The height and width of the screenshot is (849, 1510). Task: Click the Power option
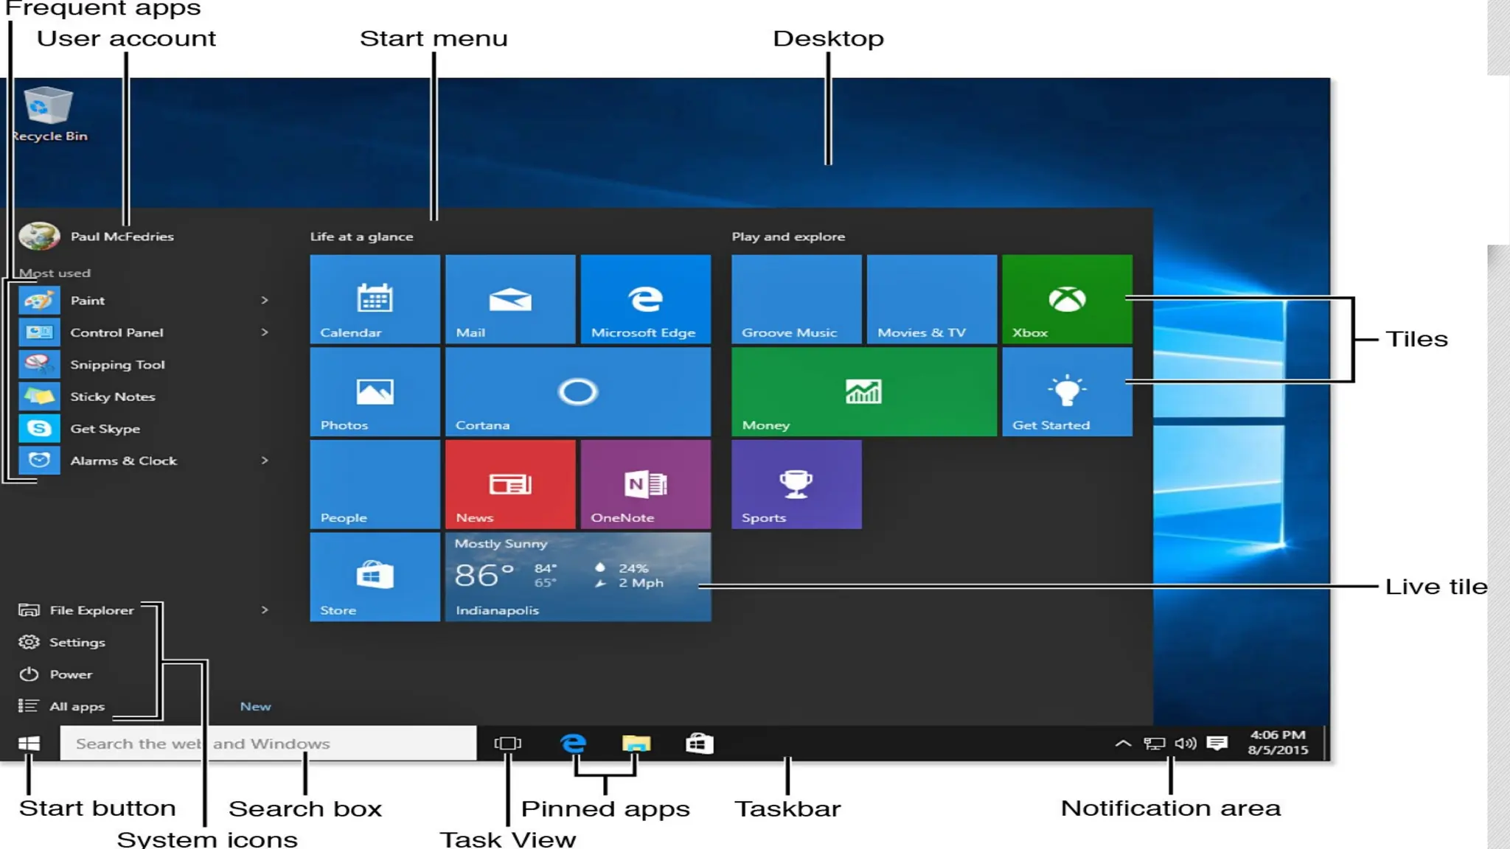[56, 674]
